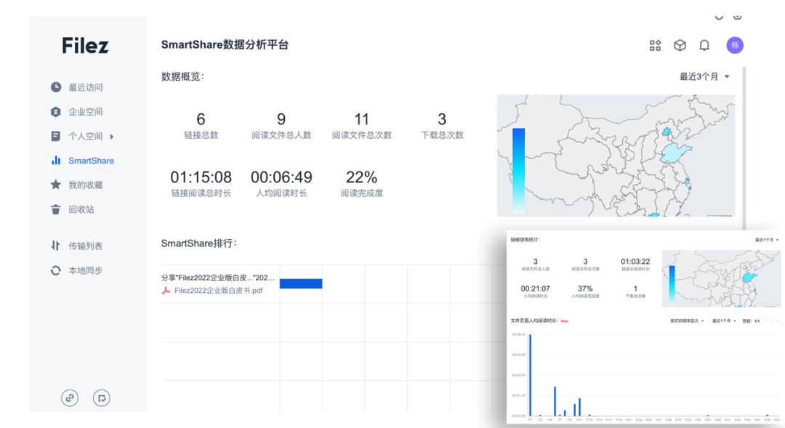Click the 00:21:07 value in popup

point(535,288)
